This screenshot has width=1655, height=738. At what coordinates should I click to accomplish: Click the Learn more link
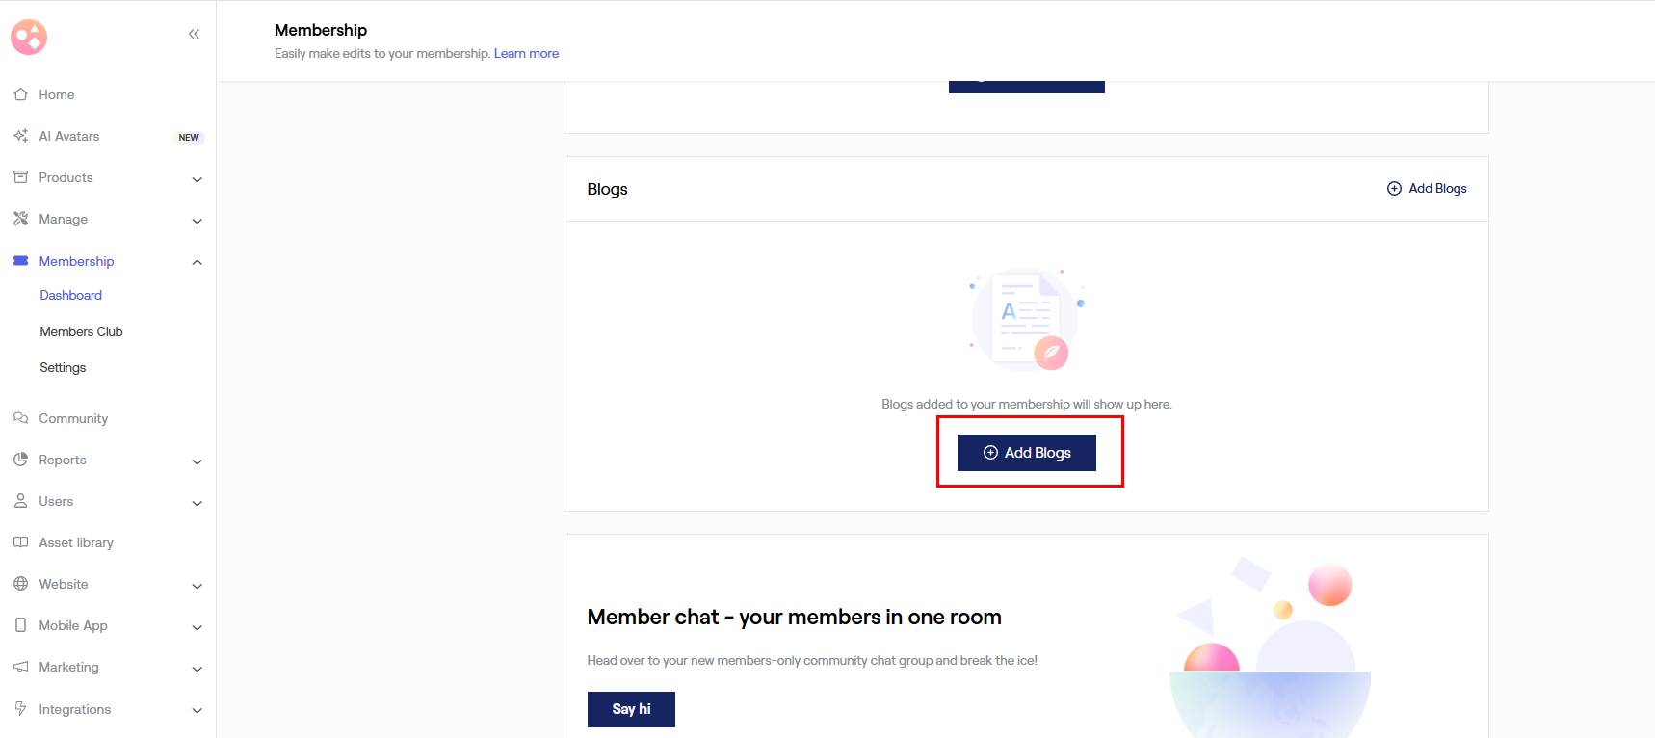526,53
